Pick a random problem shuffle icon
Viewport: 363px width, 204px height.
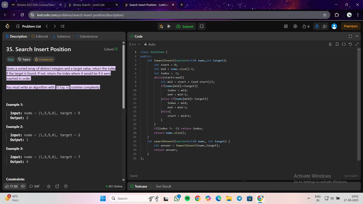[x=62, y=26]
